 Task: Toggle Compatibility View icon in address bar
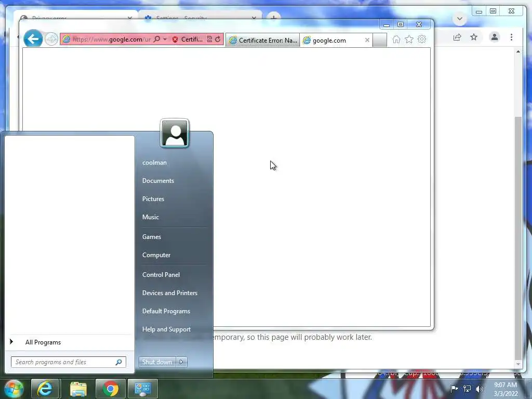210,39
